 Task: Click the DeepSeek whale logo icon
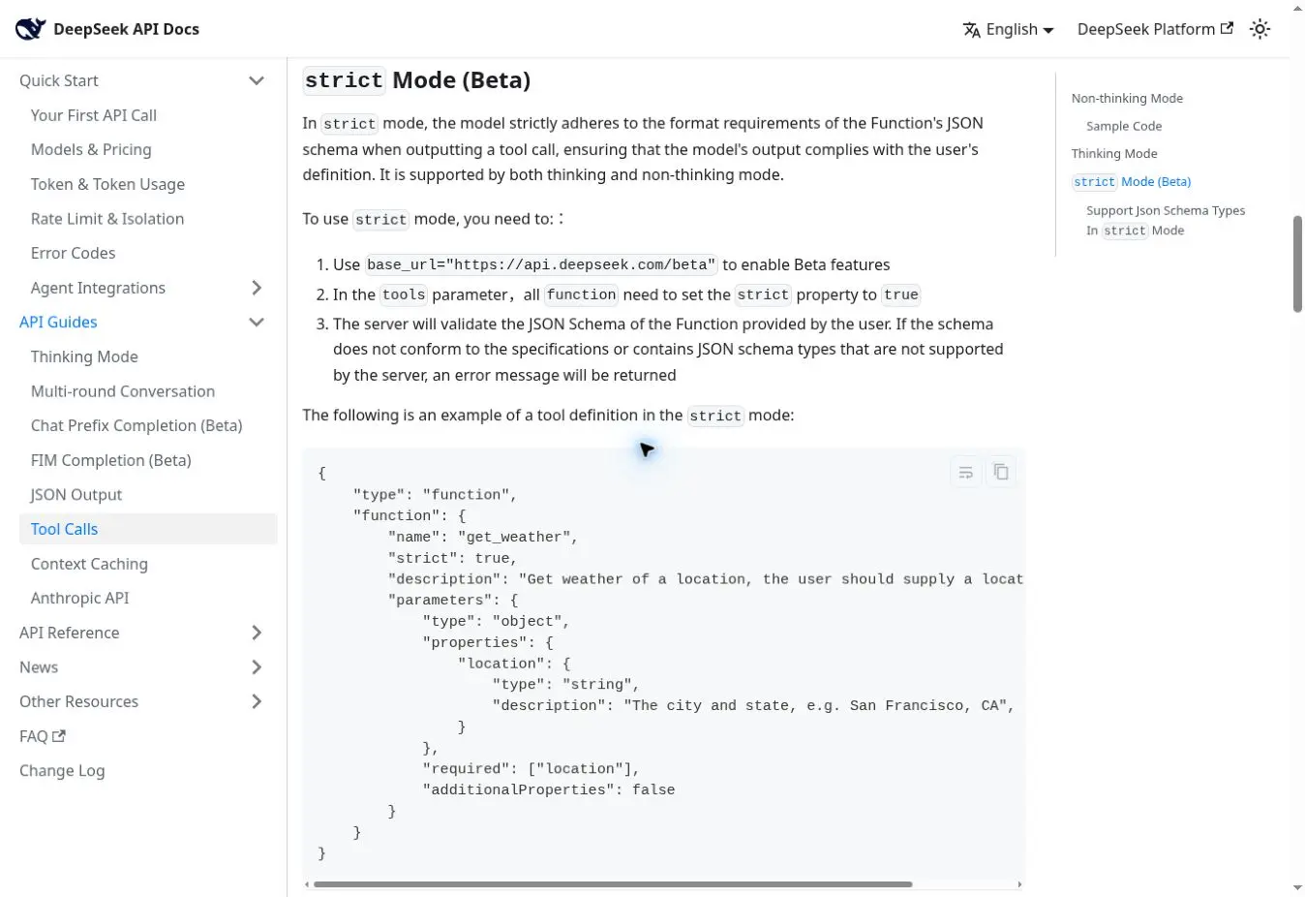(30, 29)
